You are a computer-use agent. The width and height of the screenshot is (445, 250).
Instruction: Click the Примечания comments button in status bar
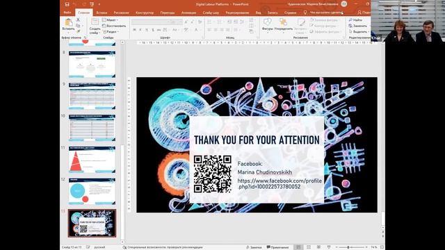coord(277,247)
